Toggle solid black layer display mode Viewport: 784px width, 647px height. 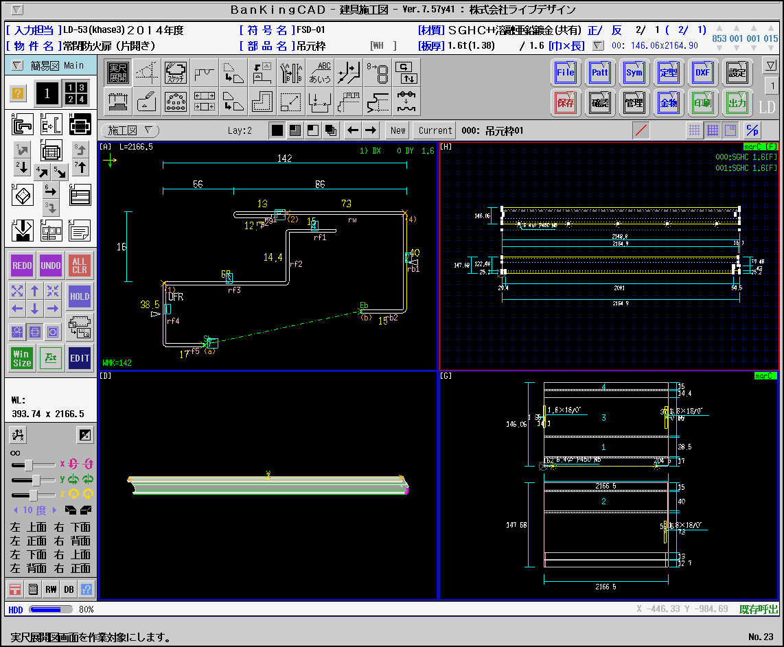point(277,130)
